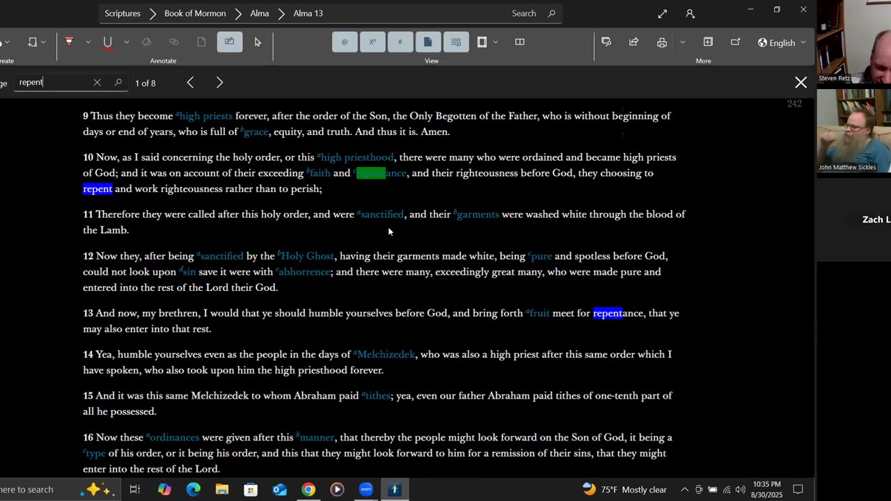
Task: Open the note editing tool
Action: click(229, 42)
